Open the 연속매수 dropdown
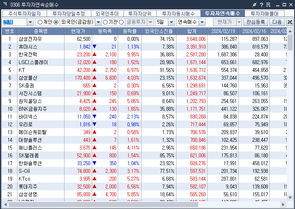Image resolution: width=295 pixels, height=209 pixels. [x=202, y=22]
